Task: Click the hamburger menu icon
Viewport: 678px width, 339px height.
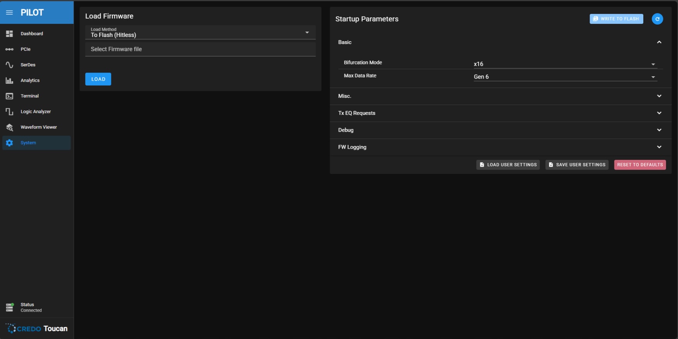Action: click(10, 12)
